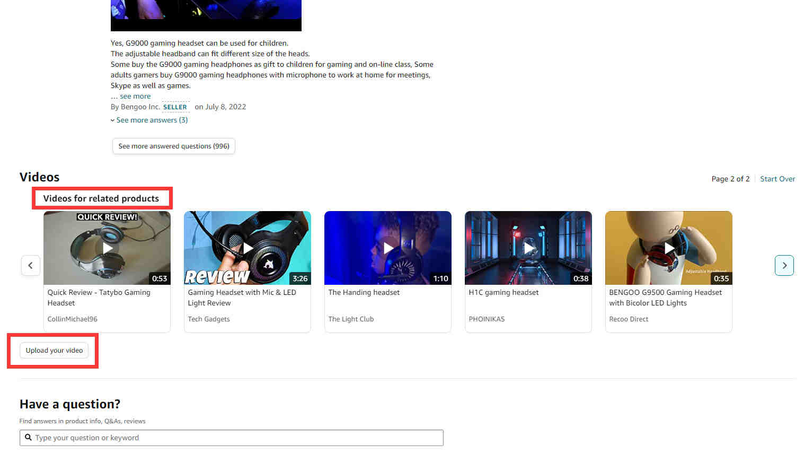
Task: Click the 'Page 2 of 2' indicator
Action: [730, 179]
